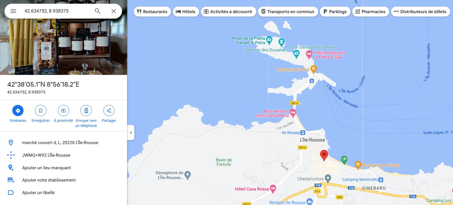Filter by Transports en commun
This screenshot has width=453, height=205.
coord(288,12)
